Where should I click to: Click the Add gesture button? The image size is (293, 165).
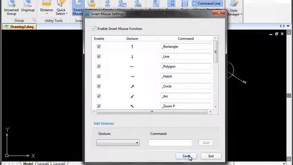(206, 143)
